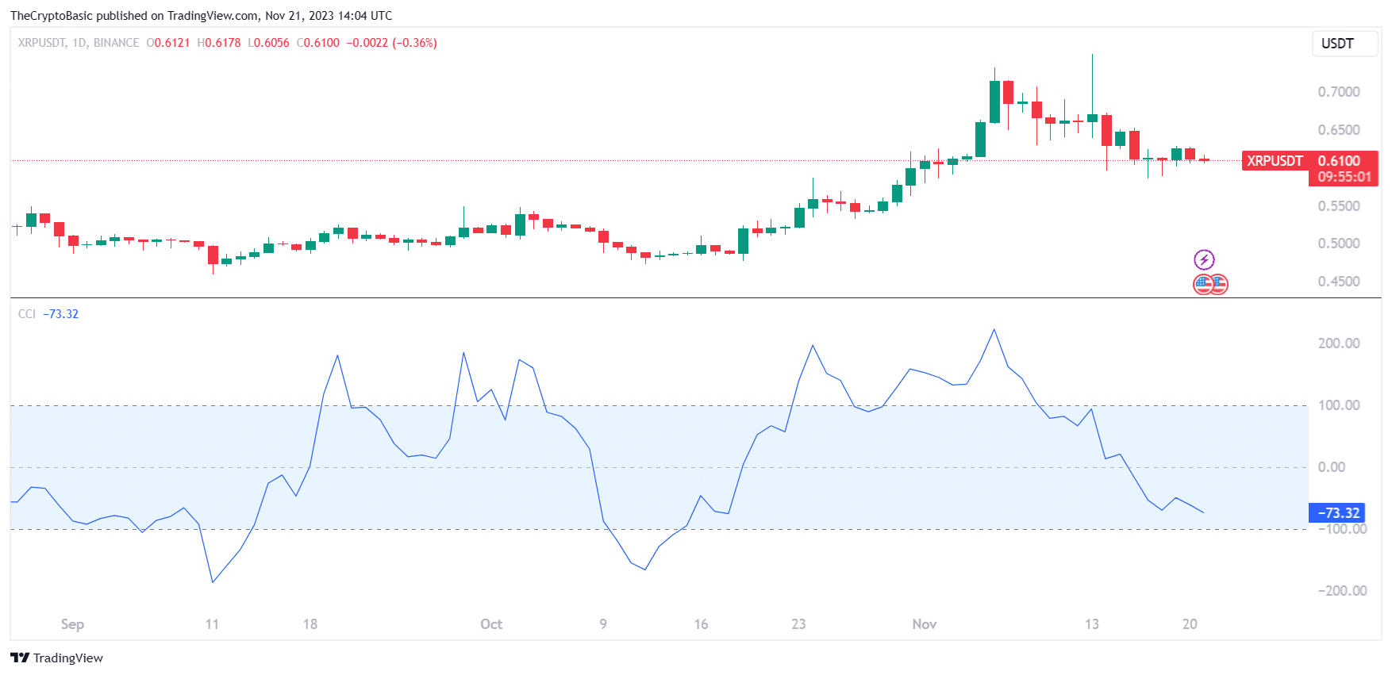Viewport: 1392px width, 675px height.
Task: Click the 9 date label on time axis
Action: pos(603,624)
